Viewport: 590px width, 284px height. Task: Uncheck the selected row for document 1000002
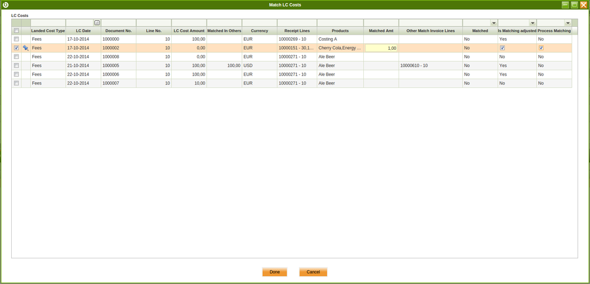(16, 48)
